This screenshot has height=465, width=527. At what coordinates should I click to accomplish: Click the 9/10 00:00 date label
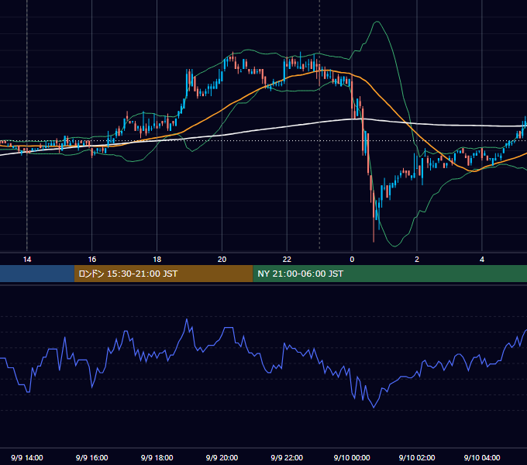pyautogui.click(x=352, y=457)
